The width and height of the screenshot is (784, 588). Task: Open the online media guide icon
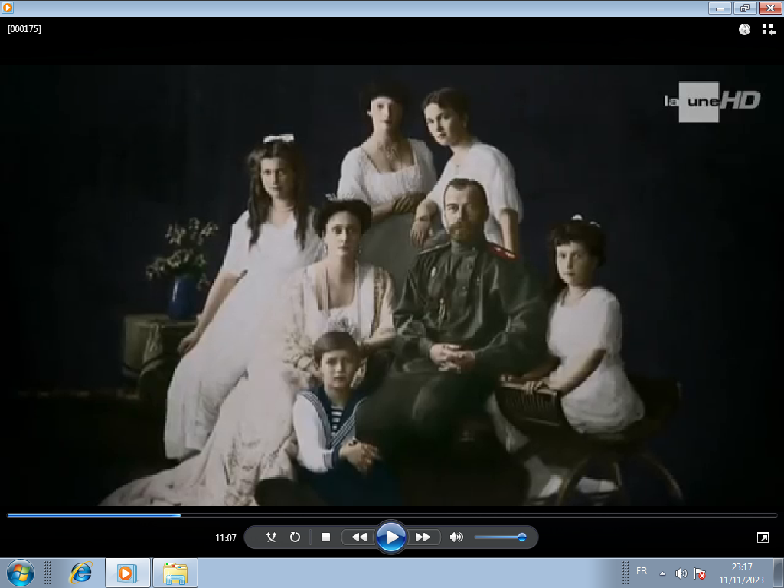click(x=744, y=30)
